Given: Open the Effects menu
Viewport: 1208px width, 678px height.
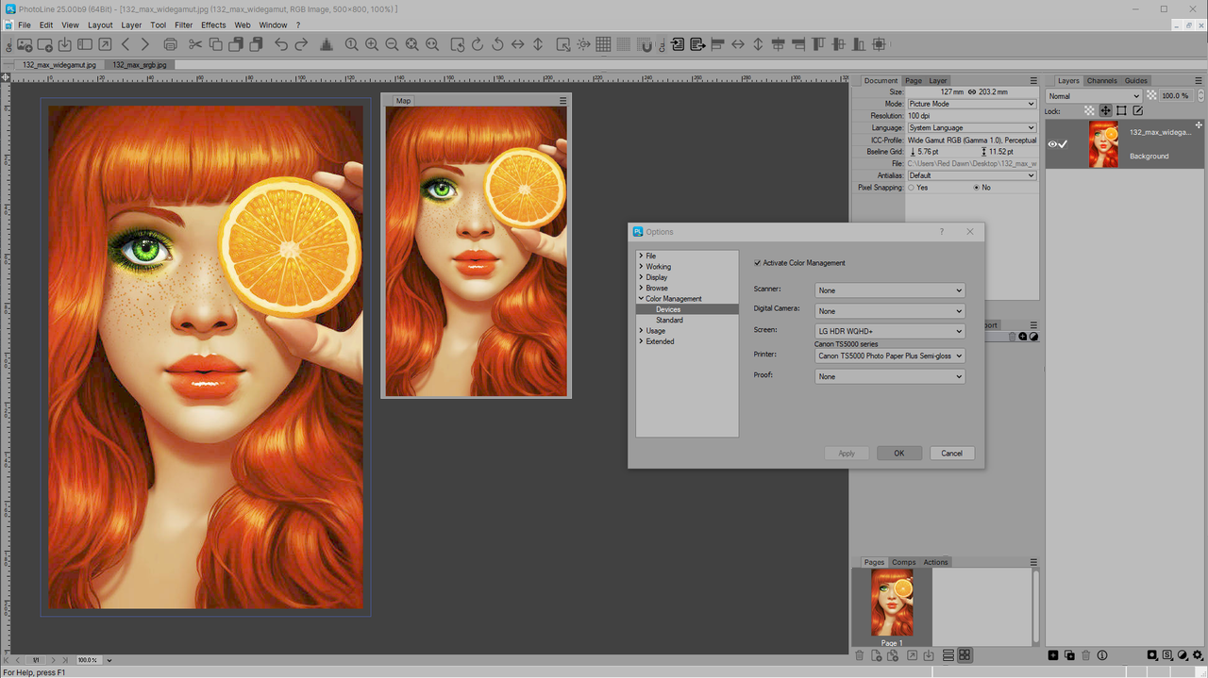Looking at the screenshot, I should tap(213, 25).
